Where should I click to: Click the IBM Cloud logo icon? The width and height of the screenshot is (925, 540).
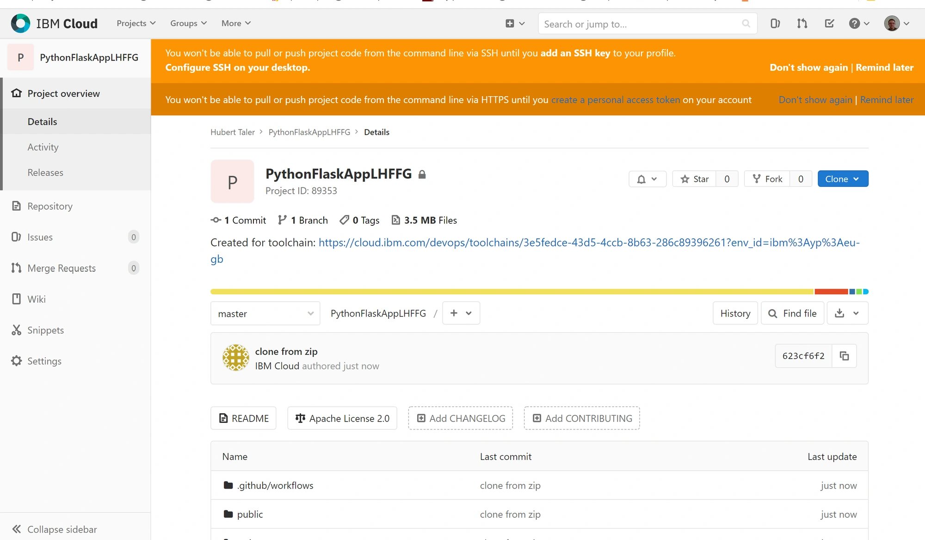(20, 24)
